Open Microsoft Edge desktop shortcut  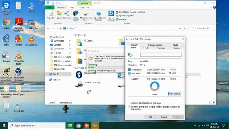tap(6, 8)
